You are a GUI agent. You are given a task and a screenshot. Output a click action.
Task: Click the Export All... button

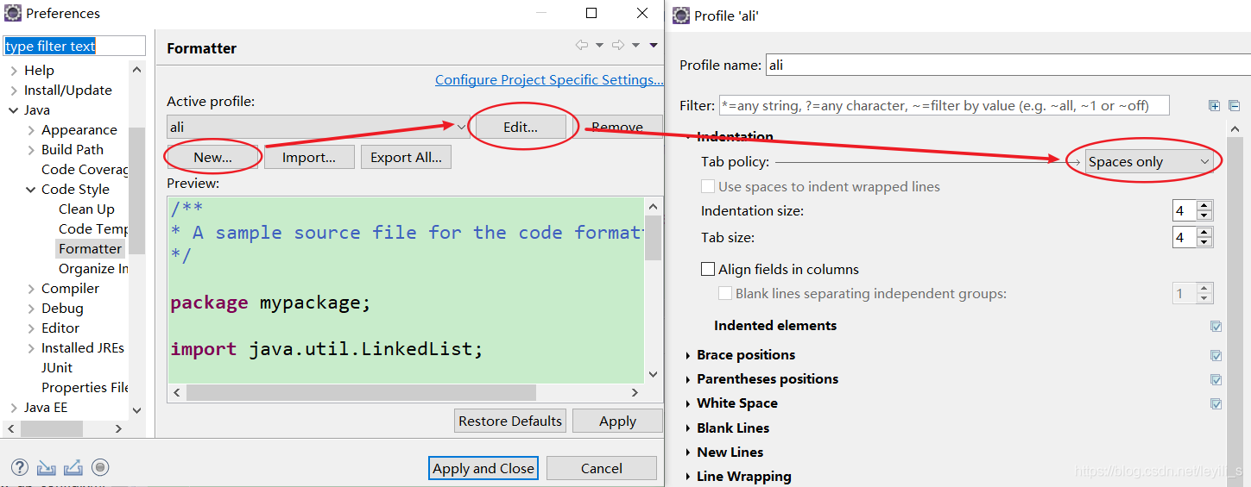click(x=406, y=157)
